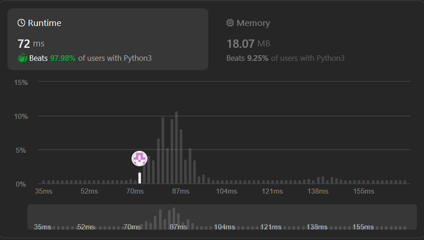
Task: Click the 15% y-axis label
Action: [x=21, y=82]
